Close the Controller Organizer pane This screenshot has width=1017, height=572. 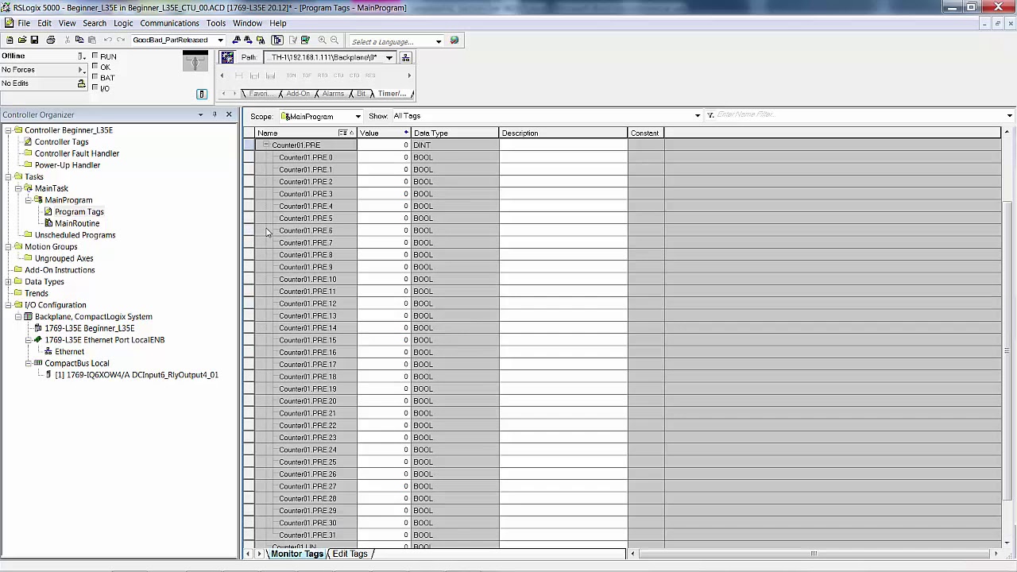tap(229, 115)
